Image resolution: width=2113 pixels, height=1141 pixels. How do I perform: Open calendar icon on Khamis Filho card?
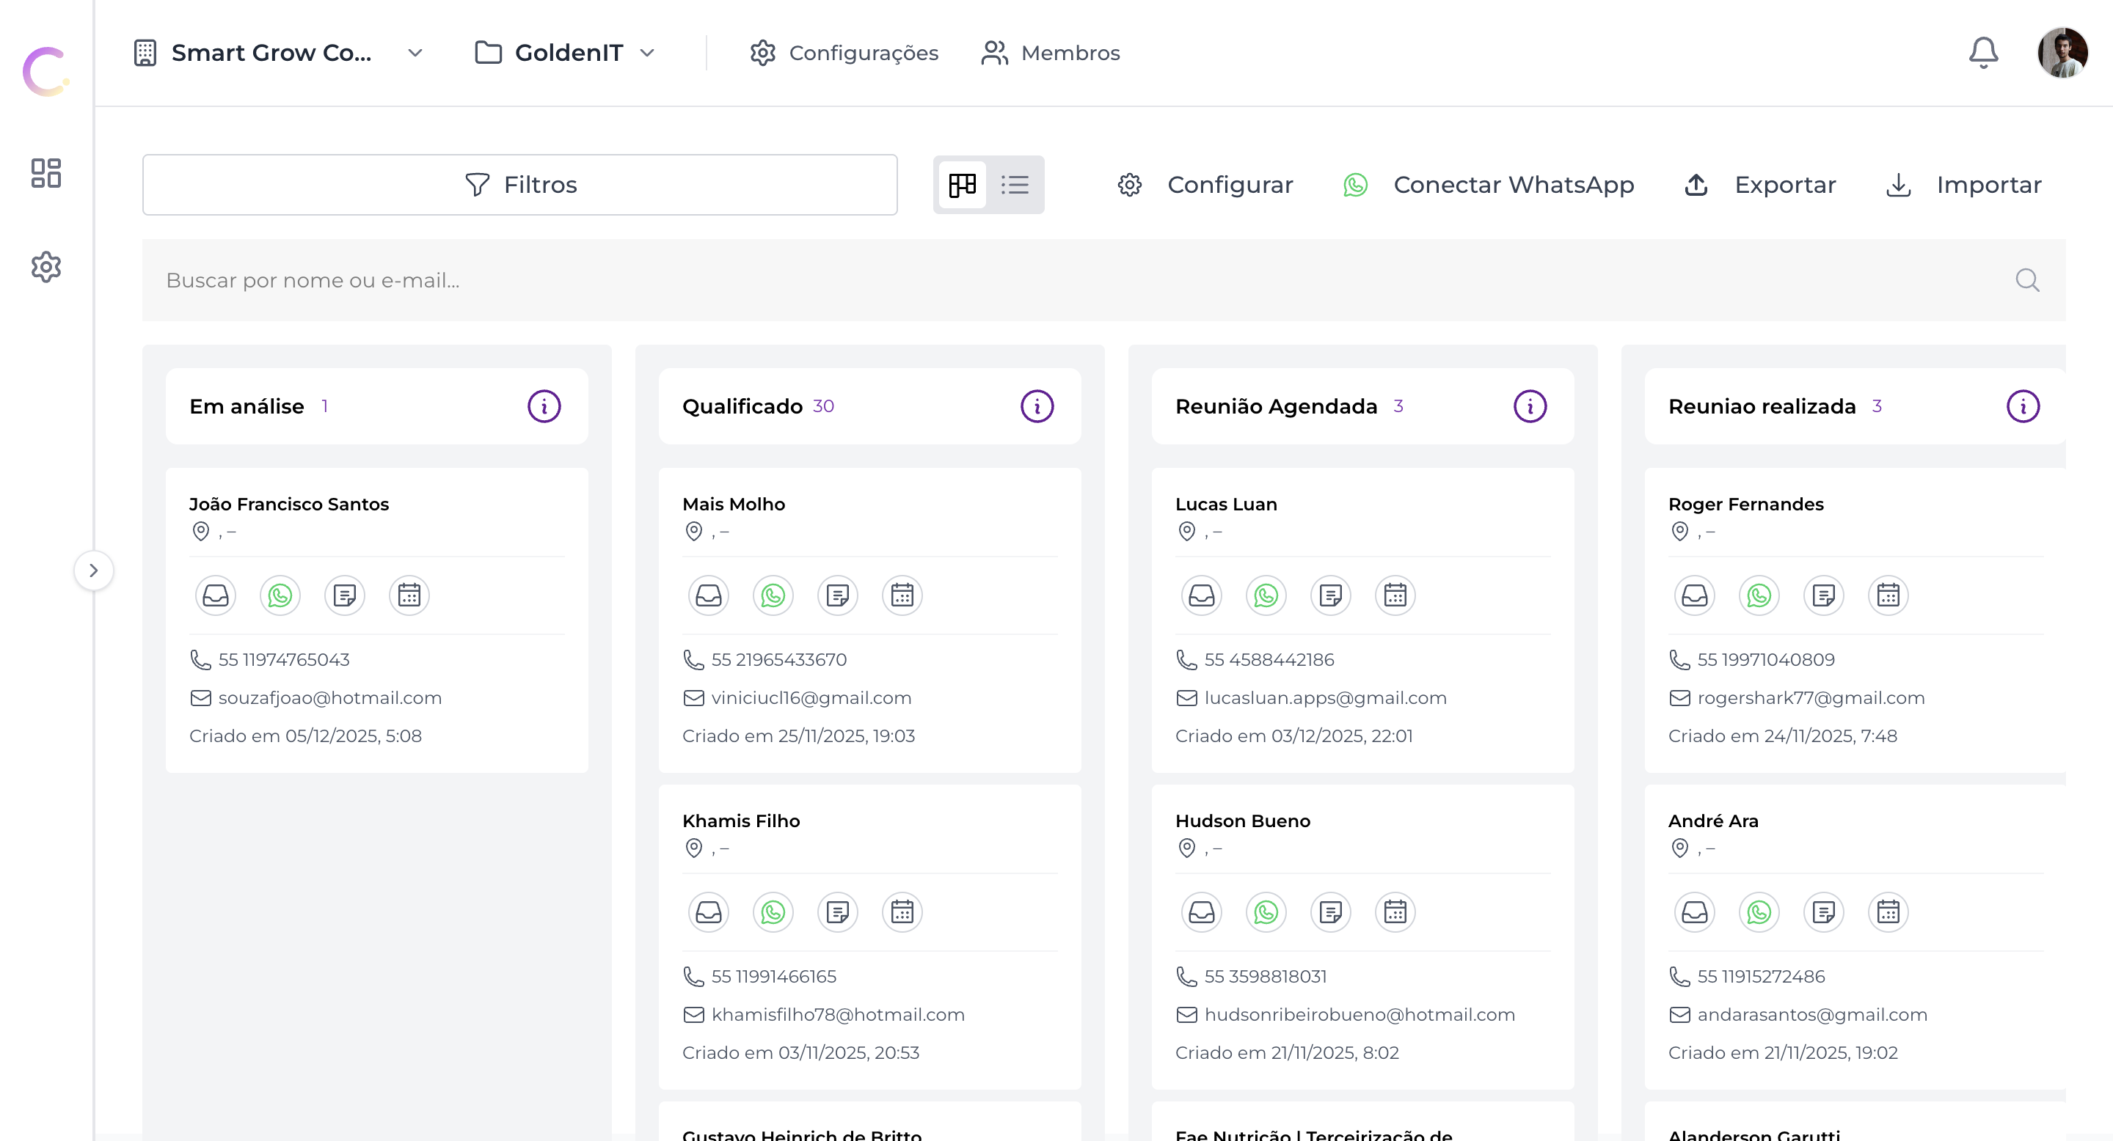click(902, 911)
